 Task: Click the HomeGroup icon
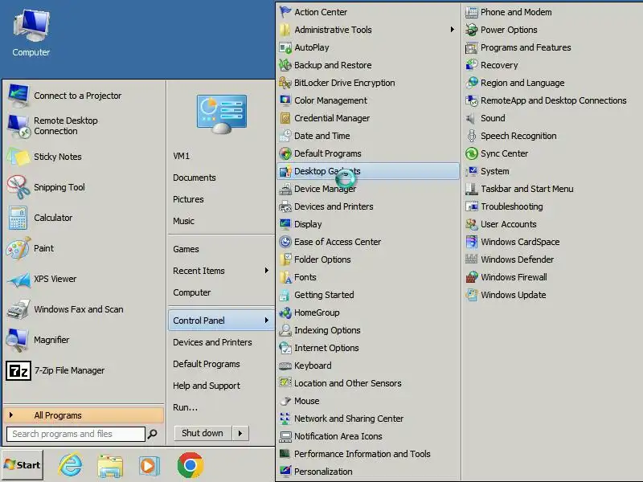click(285, 312)
